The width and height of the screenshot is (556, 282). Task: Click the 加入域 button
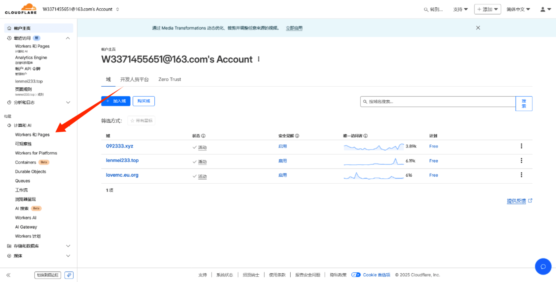point(116,101)
